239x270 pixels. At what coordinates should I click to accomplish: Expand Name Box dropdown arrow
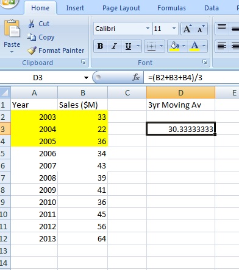point(86,77)
